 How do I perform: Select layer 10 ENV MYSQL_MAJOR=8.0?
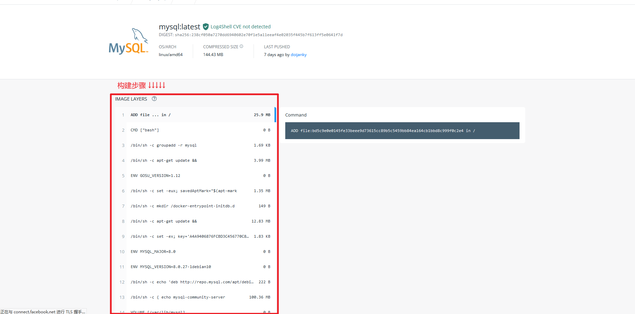(x=195, y=252)
